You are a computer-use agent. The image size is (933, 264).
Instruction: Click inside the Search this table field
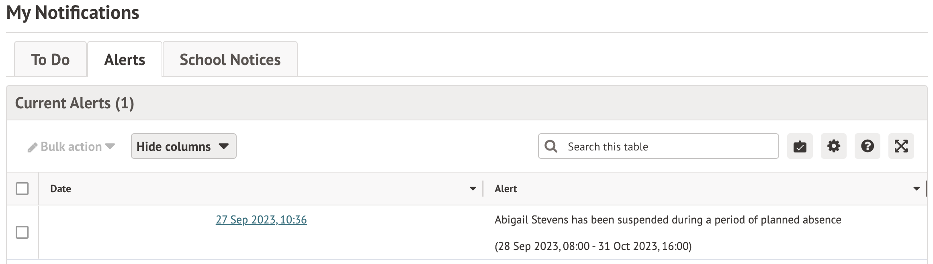659,146
